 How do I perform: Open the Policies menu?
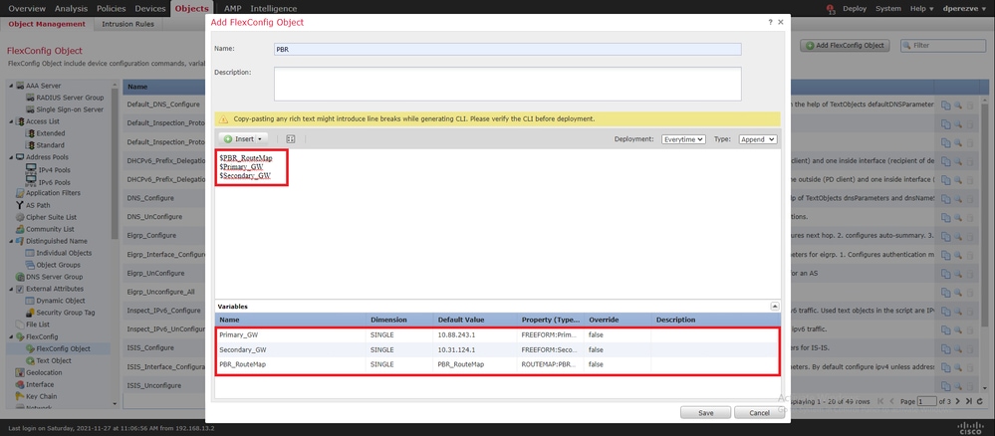click(x=111, y=8)
